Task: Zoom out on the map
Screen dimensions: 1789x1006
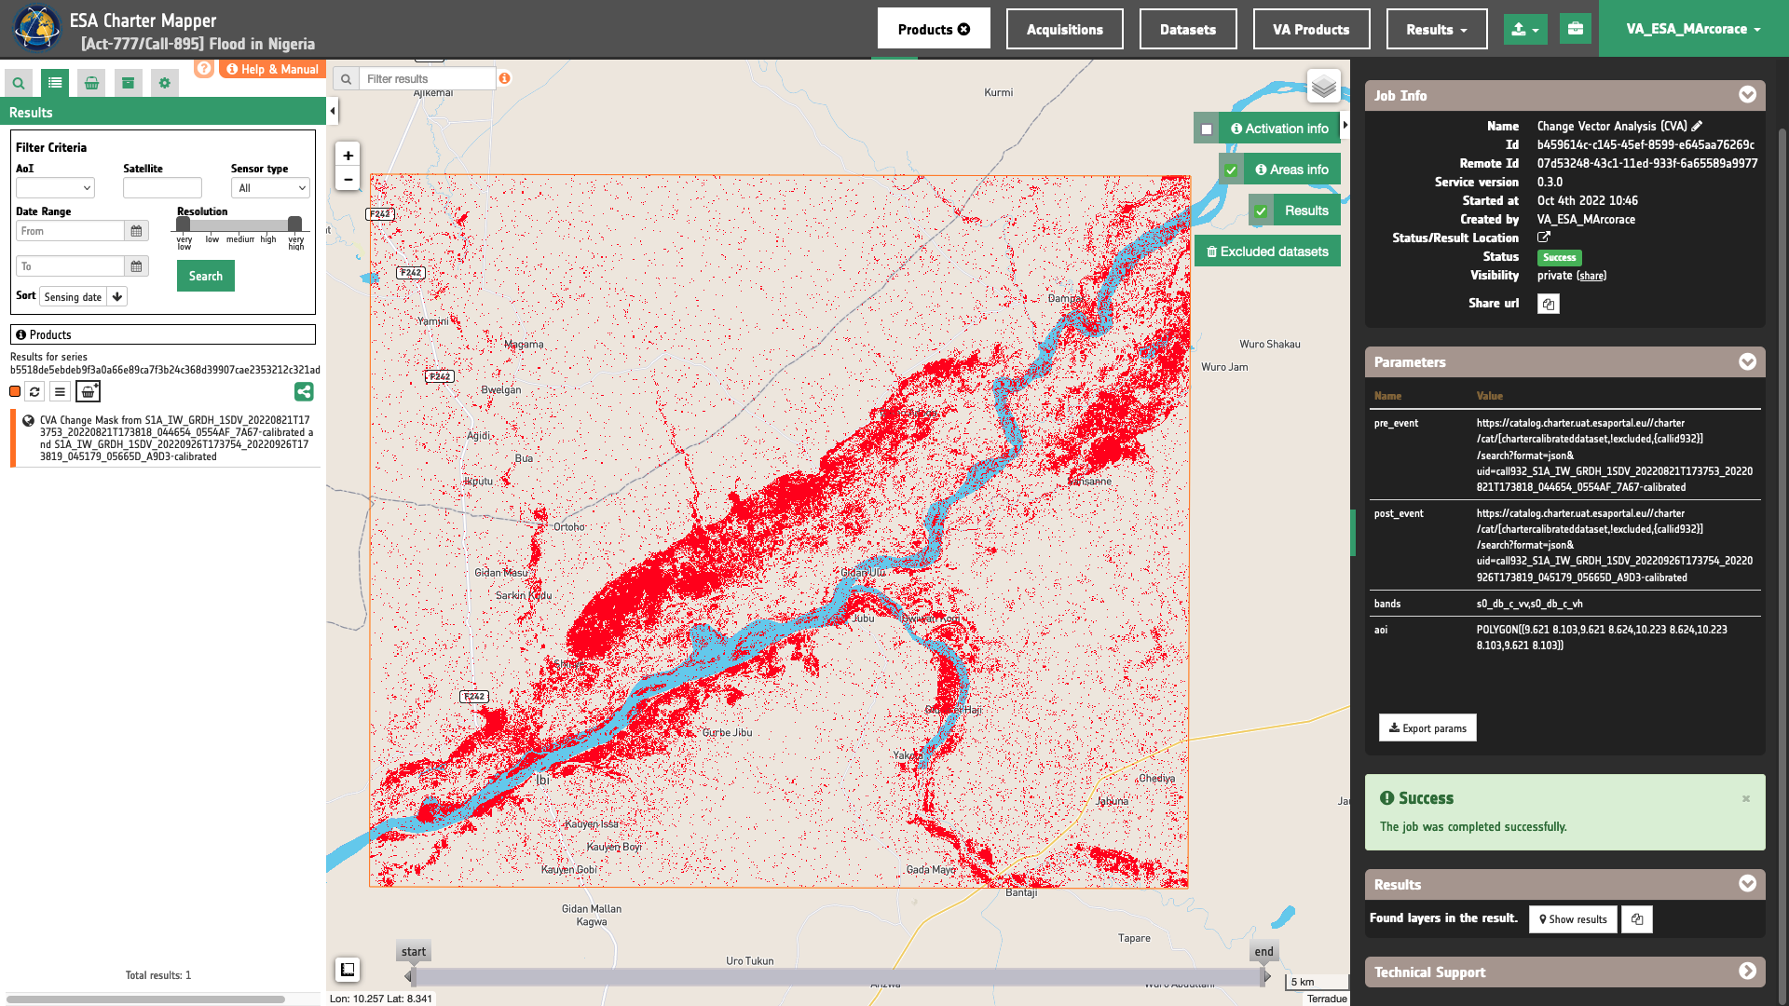Action: [348, 179]
